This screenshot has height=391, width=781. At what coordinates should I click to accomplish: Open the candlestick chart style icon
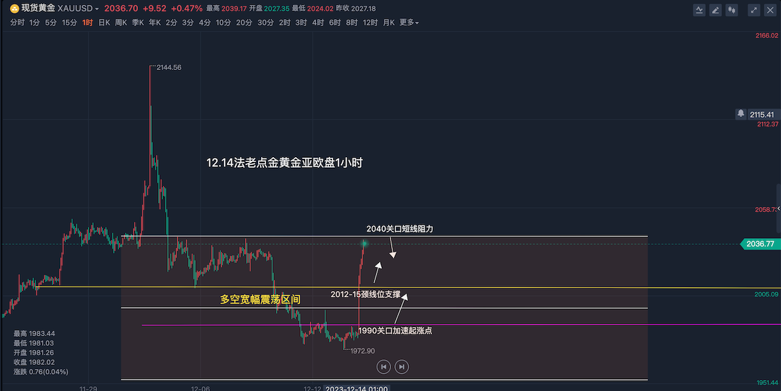[x=732, y=10]
